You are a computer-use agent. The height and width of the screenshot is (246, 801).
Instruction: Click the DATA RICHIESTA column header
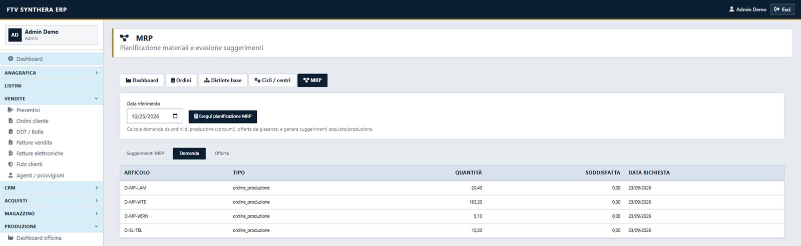649,172
